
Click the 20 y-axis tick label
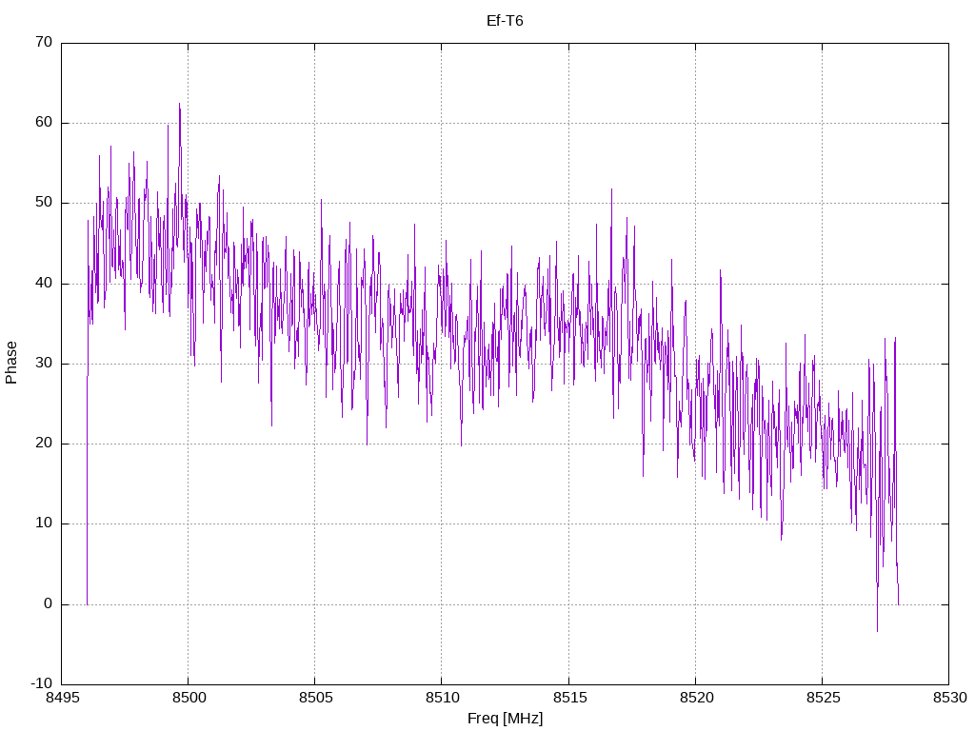[x=44, y=444]
